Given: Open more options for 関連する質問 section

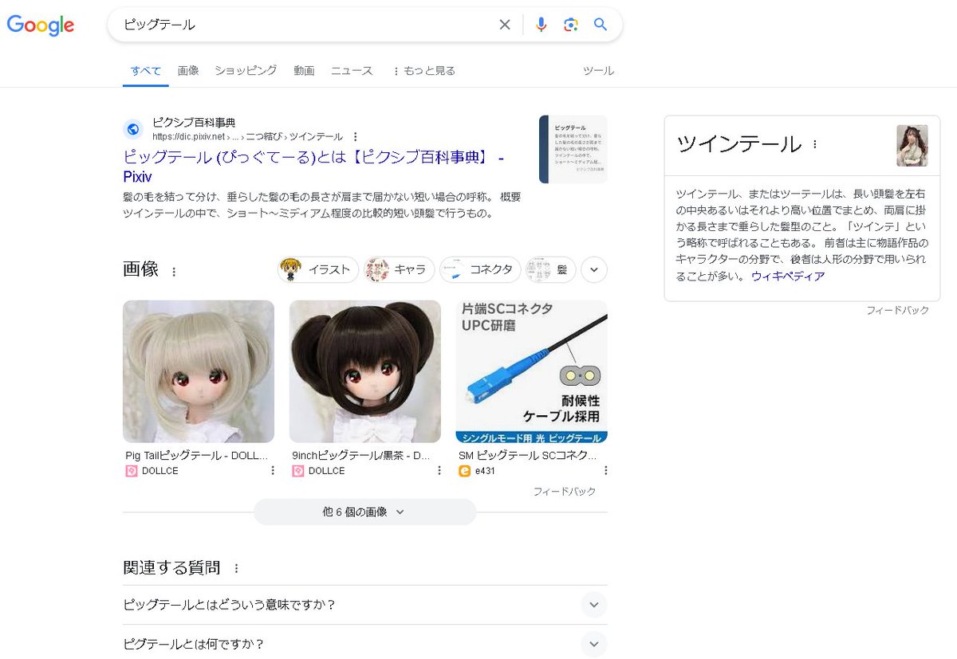Looking at the screenshot, I should click(235, 569).
